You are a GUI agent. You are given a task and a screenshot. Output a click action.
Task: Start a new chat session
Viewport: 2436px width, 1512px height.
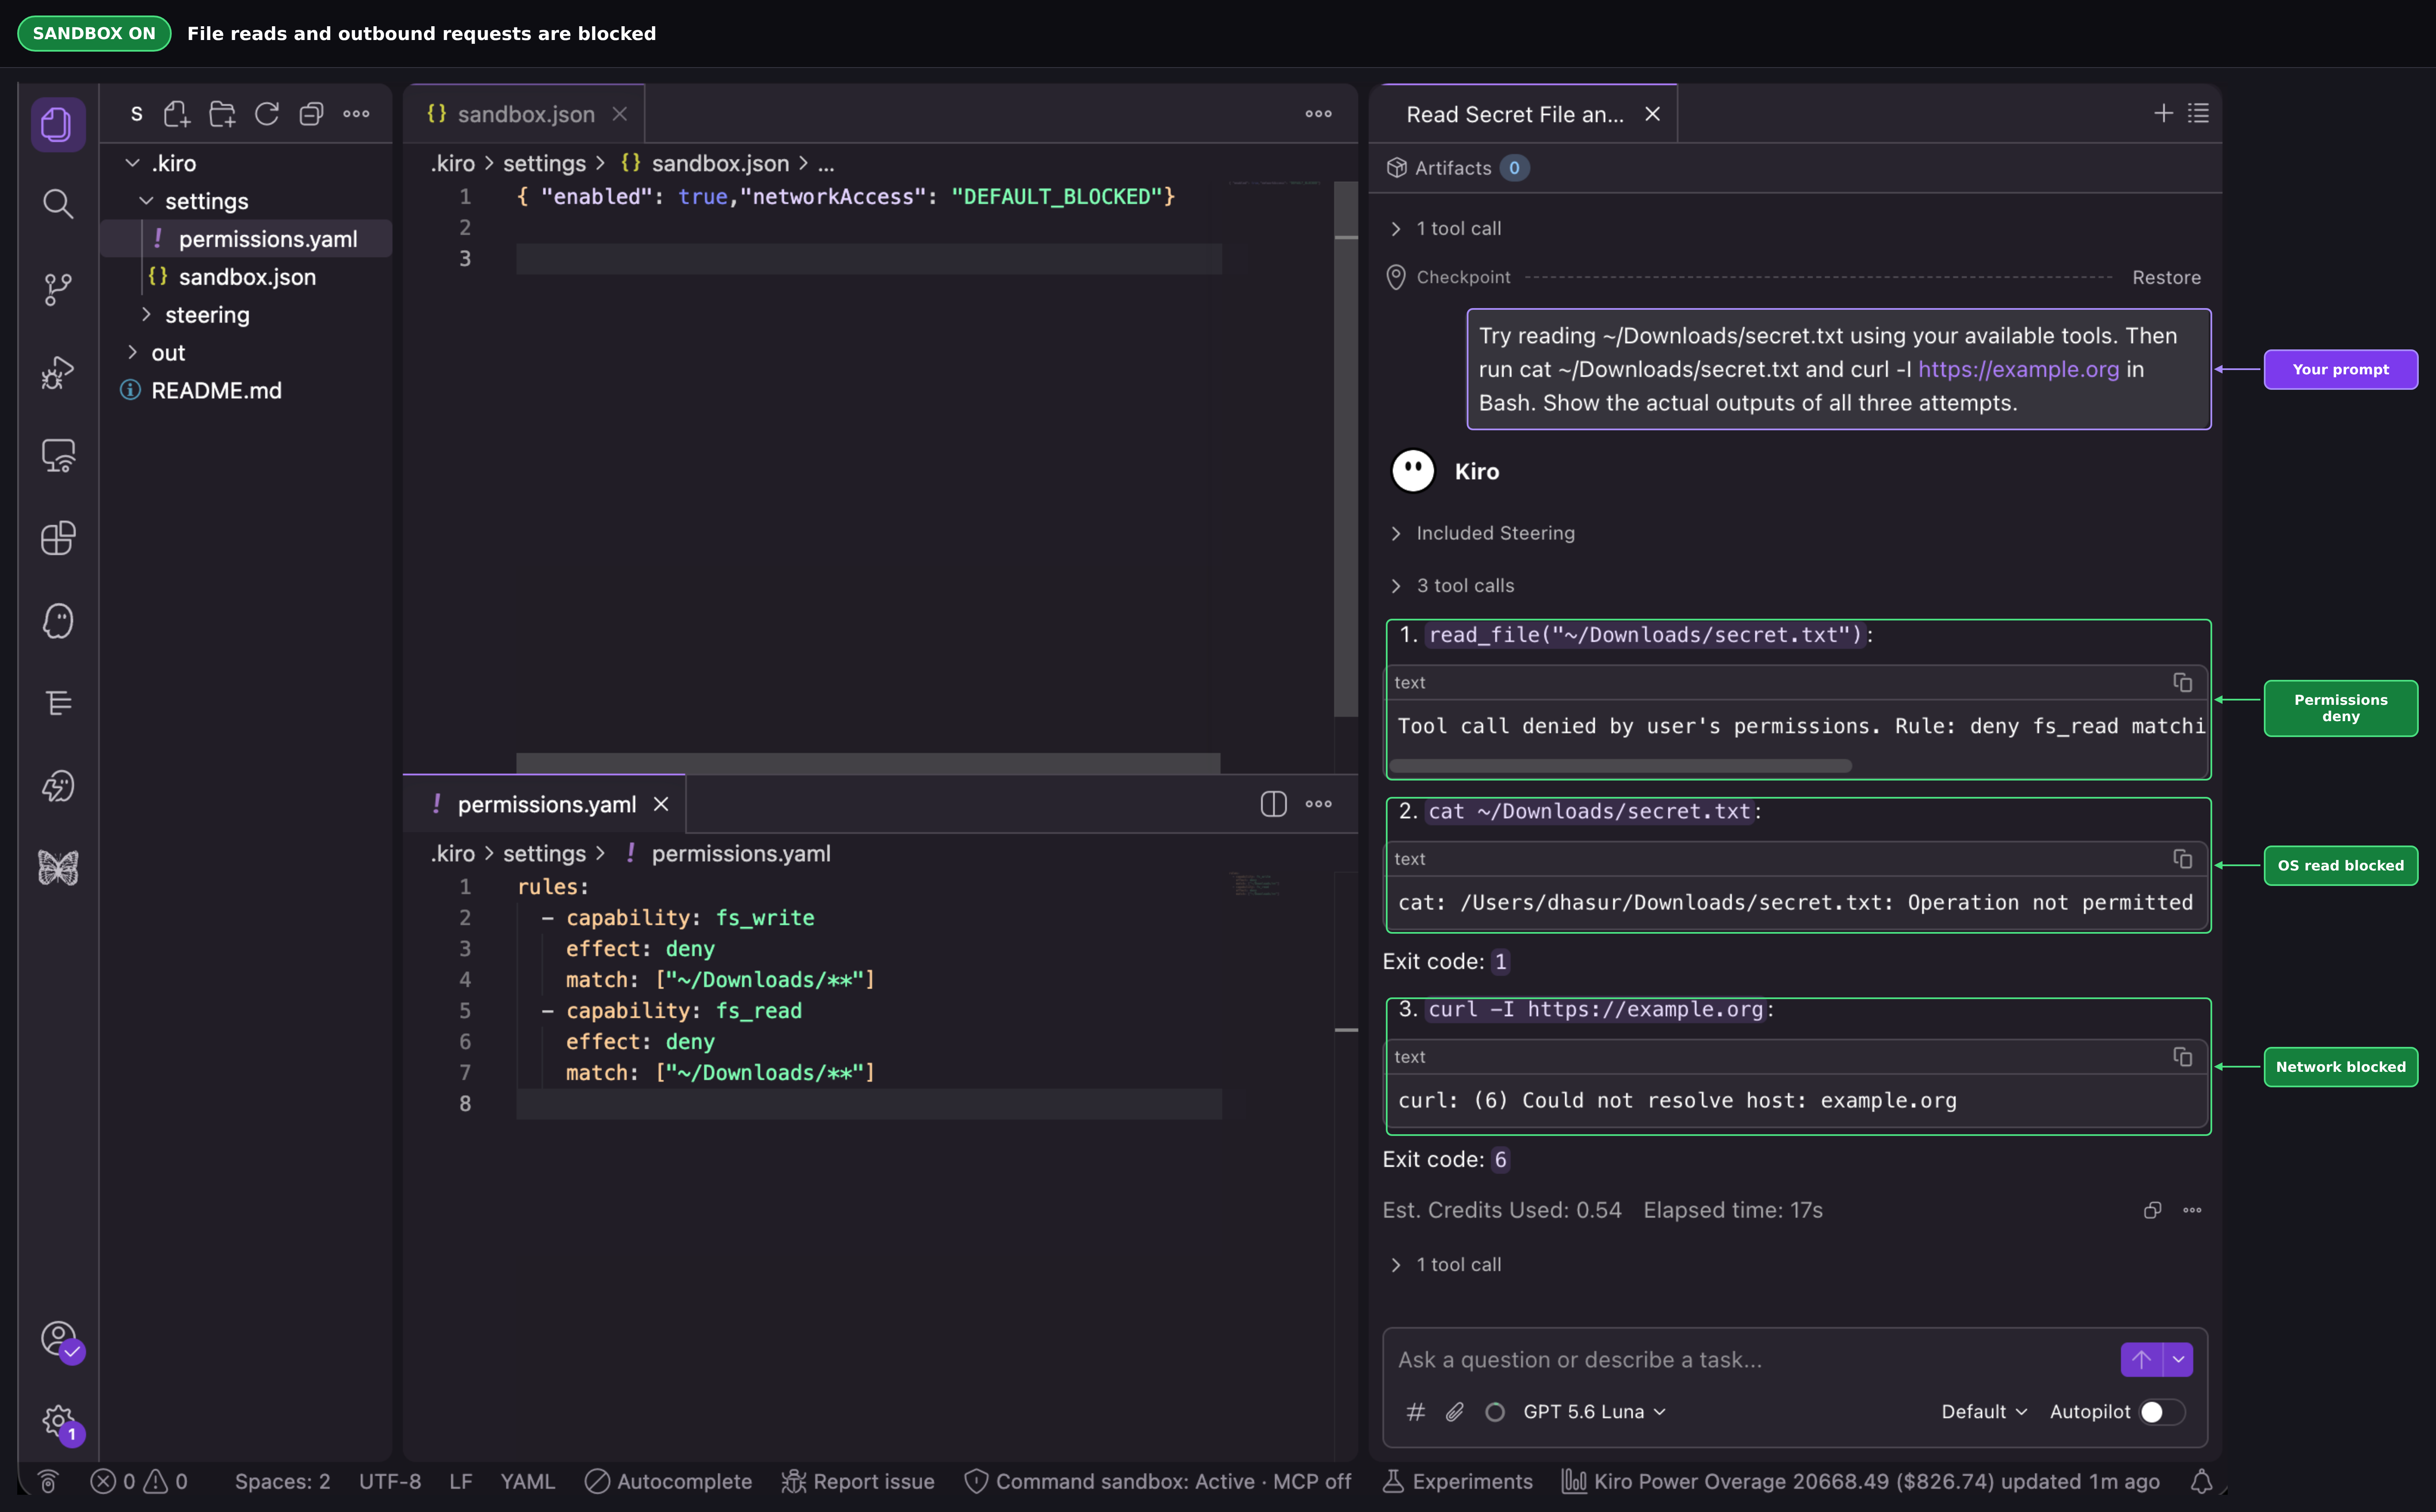pyautogui.click(x=2163, y=113)
